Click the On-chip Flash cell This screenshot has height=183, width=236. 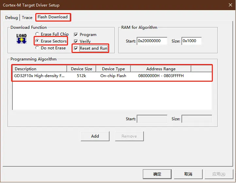tap(113, 76)
